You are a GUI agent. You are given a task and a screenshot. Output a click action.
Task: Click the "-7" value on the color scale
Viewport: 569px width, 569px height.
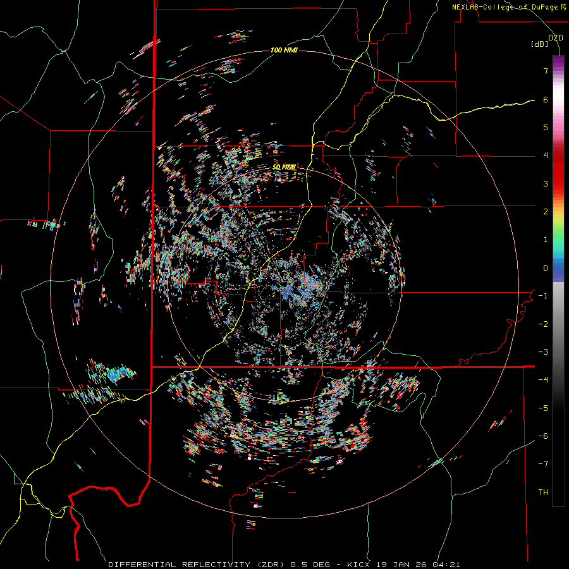[x=543, y=464]
